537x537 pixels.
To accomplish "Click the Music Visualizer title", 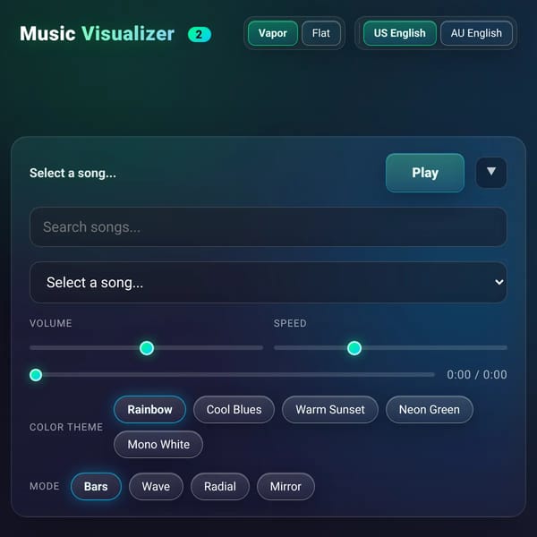I will click(97, 34).
